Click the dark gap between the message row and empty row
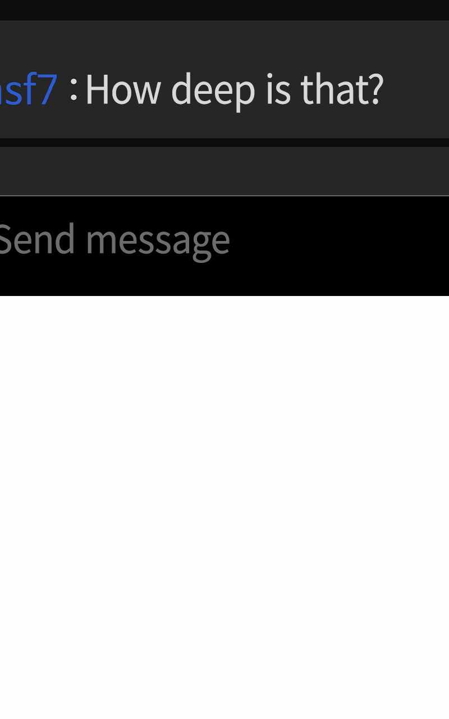The width and height of the screenshot is (449, 719). point(224,143)
